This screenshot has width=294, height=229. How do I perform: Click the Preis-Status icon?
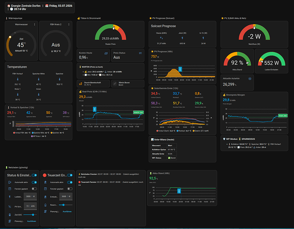[x=140, y=53]
